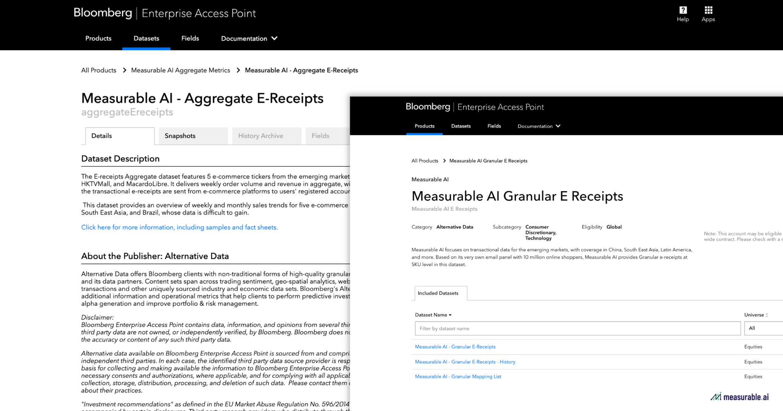Viewport: 783px width, 411px height.
Task: Expand the Documentation dropdown in the main nav
Action: coord(249,38)
